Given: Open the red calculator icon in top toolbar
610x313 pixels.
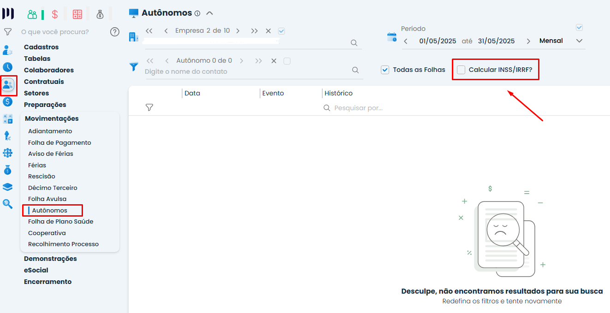Looking at the screenshot, I should pyautogui.click(x=77, y=14).
